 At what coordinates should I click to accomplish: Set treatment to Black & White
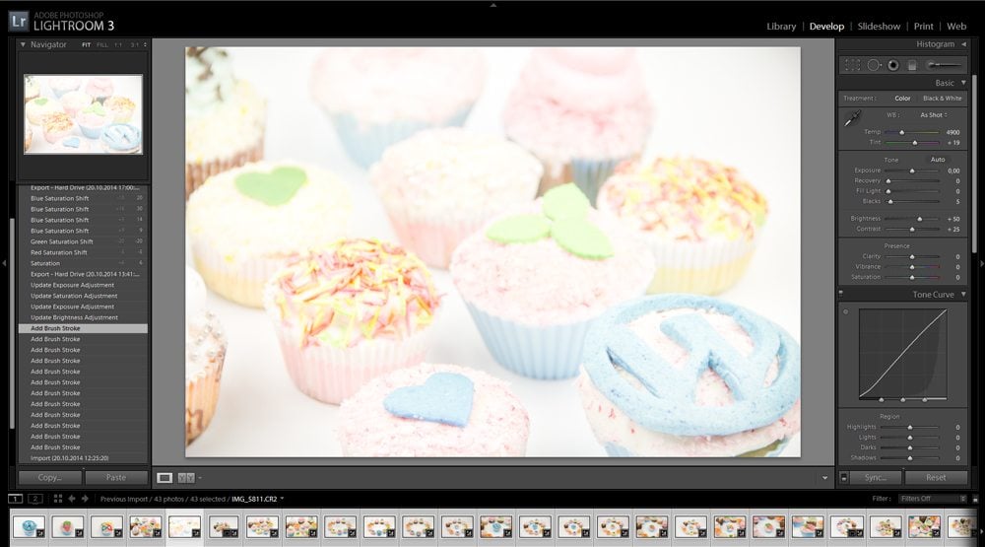coord(942,99)
